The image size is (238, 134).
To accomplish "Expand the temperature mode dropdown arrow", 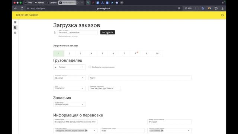I will (x=189, y=131).
